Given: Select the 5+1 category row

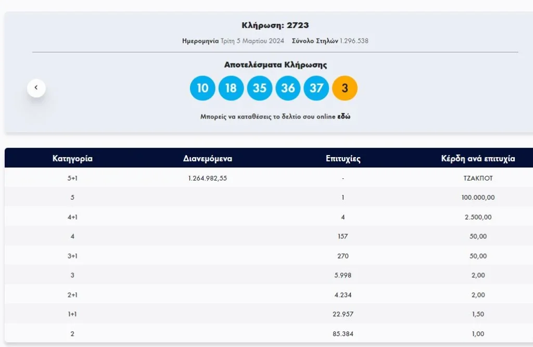Looking at the screenshot, I should click(x=72, y=178).
